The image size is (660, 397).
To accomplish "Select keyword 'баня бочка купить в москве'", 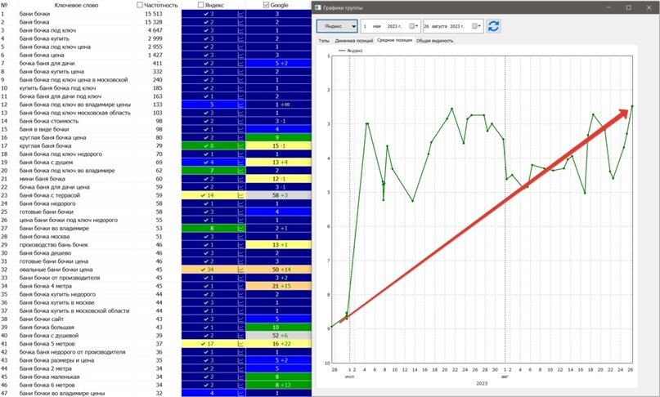I will tap(56, 302).
